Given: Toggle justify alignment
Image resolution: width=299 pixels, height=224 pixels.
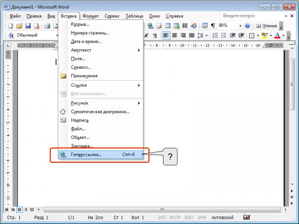Looking at the screenshot, I should coord(192,35).
